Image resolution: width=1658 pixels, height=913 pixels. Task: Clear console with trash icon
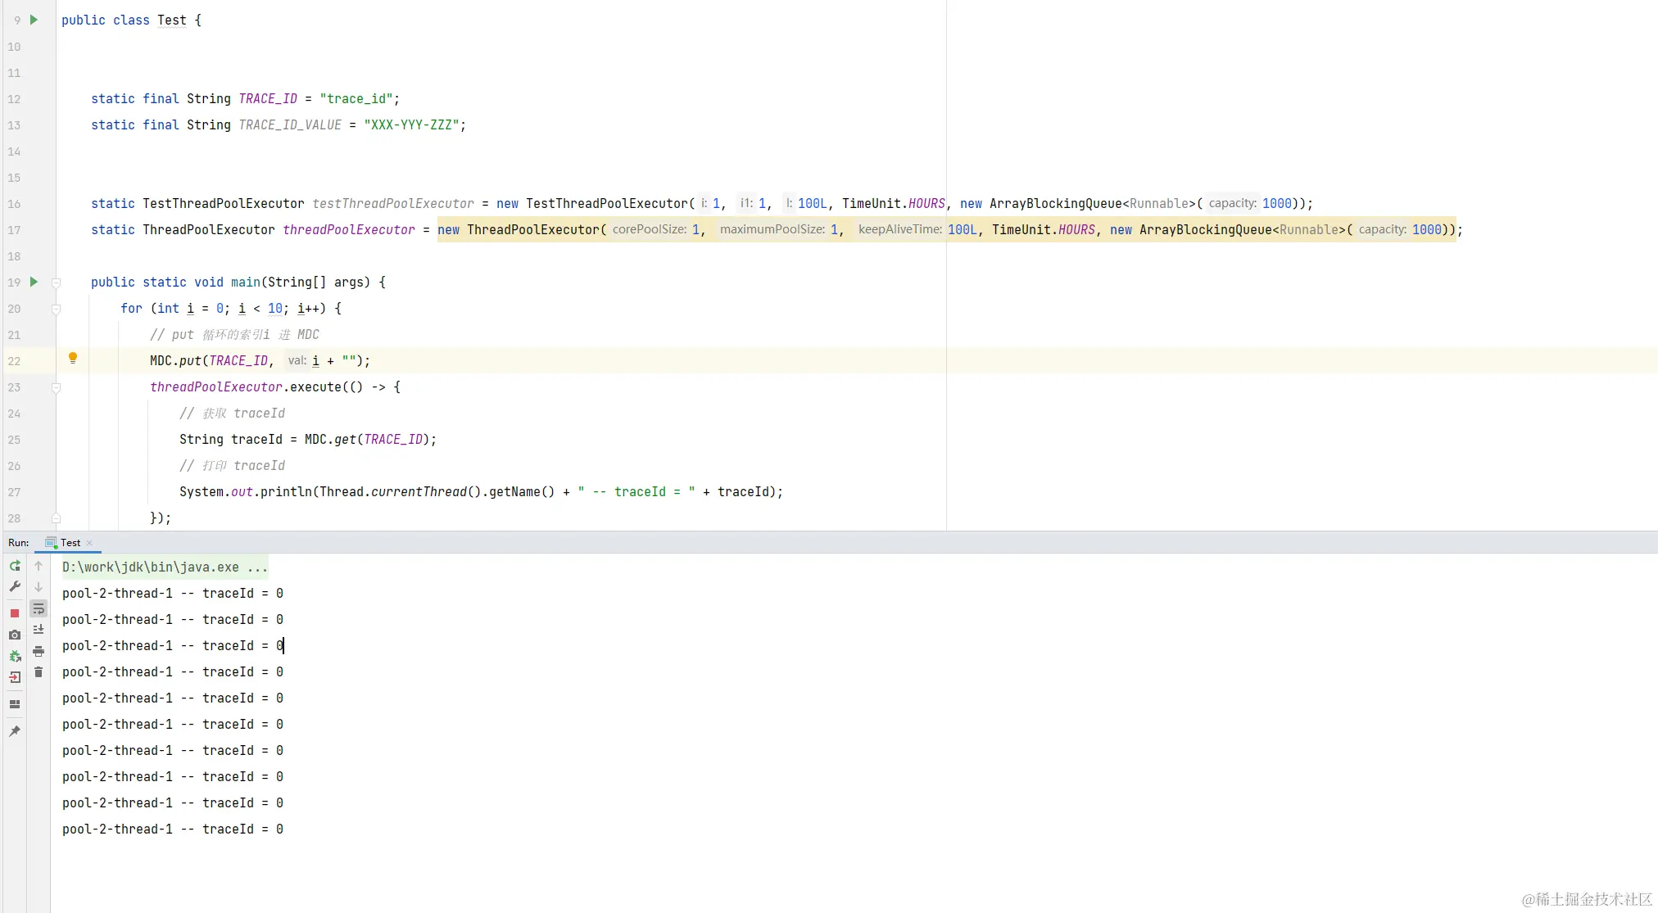[x=39, y=672]
